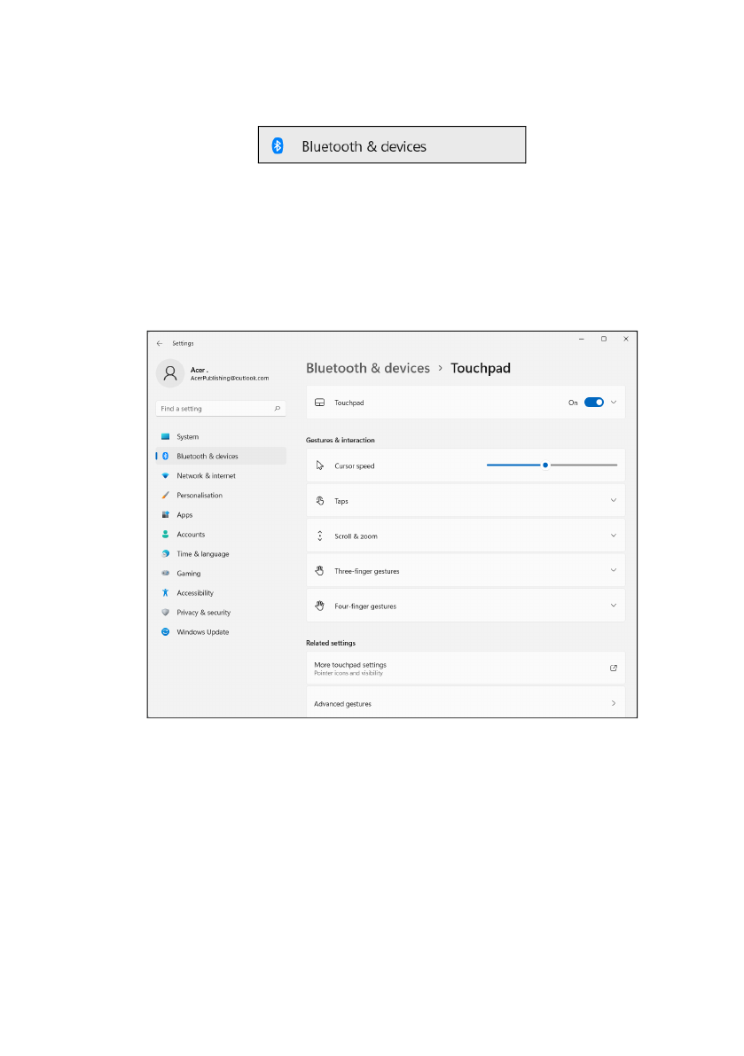Click the Cursor speed slider handle
Viewport: 744px width, 1056px height.
tap(545, 465)
